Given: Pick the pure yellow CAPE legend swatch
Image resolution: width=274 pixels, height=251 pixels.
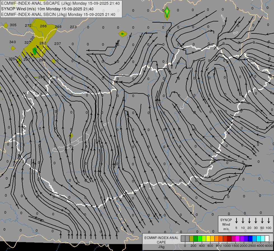Looking at the screenshot, I should click(208, 239).
